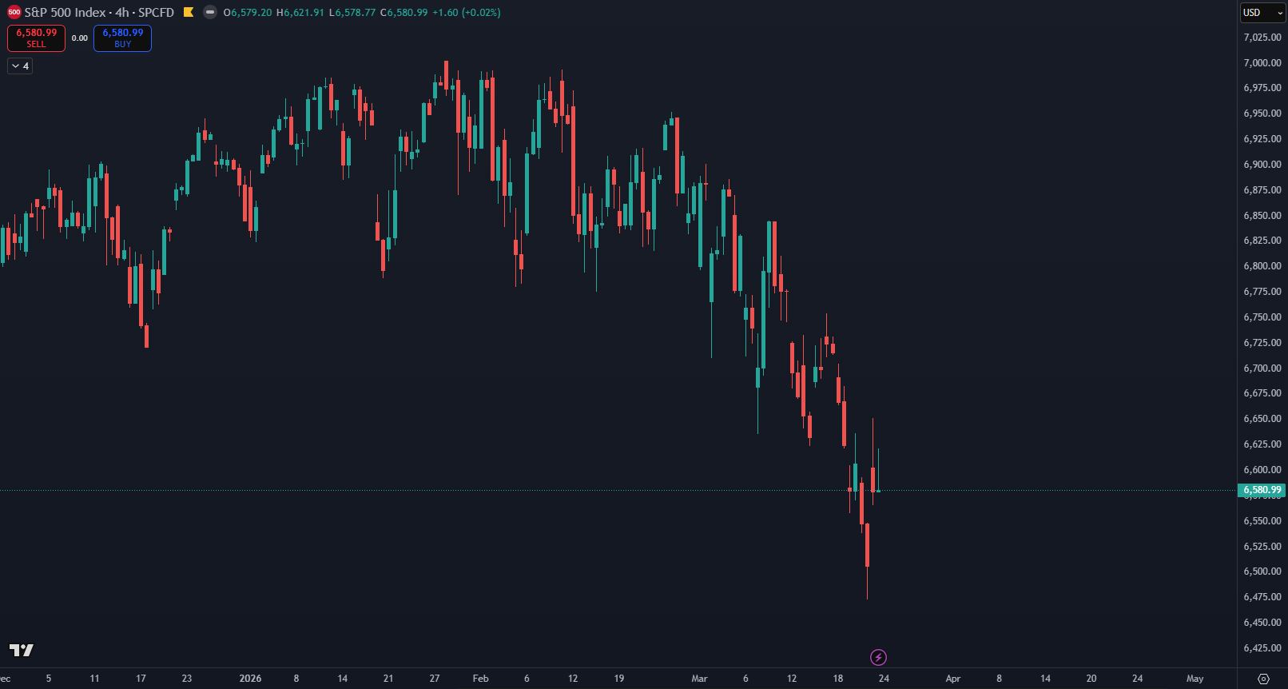Click the gray market status circle icon
The width and height of the screenshot is (1288, 689).
(x=209, y=13)
